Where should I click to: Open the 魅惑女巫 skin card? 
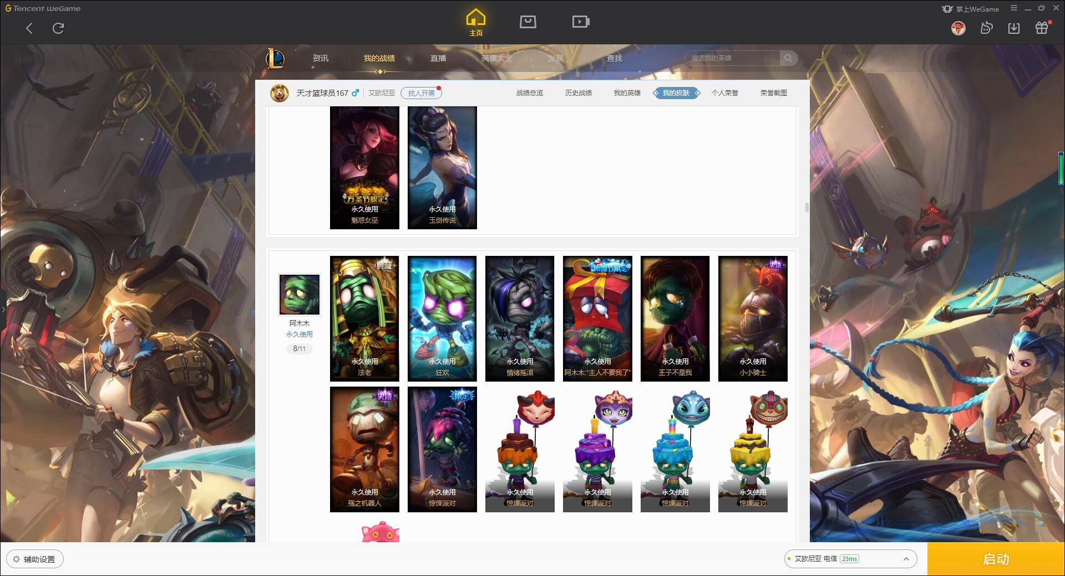[x=364, y=168]
